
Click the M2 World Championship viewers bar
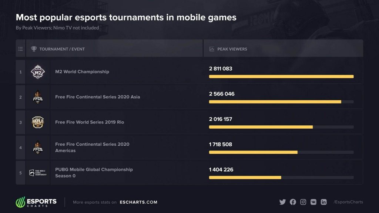tap(281, 77)
